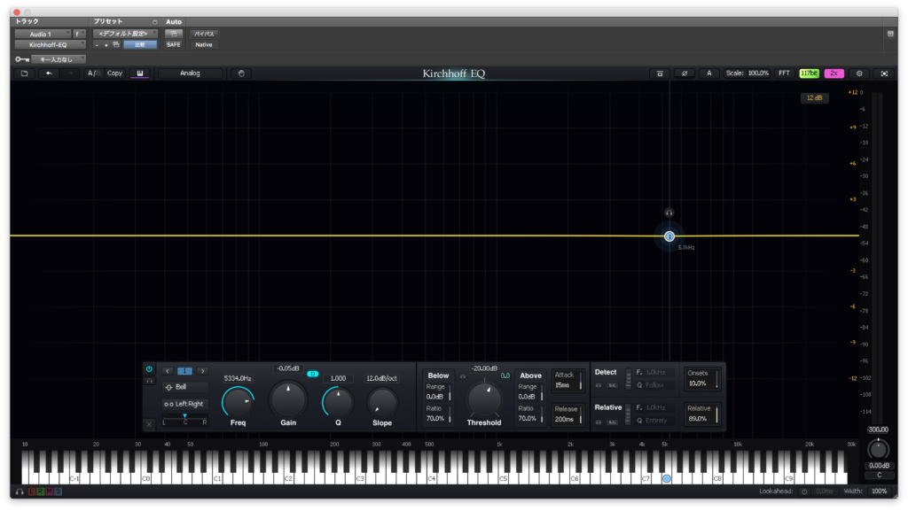Click the 5334.0Hz frequency value field
The height and width of the screenshot is (511, 908).
(238, 379)
